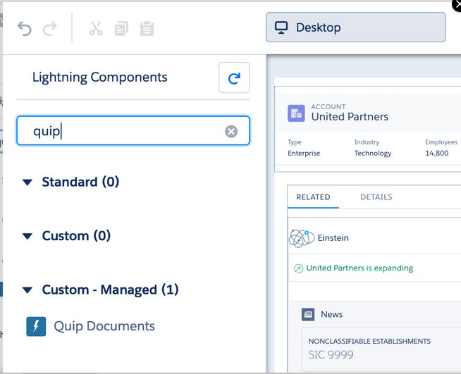
Task: Click the copy icon in toolbar
Action: click(121, 28)
